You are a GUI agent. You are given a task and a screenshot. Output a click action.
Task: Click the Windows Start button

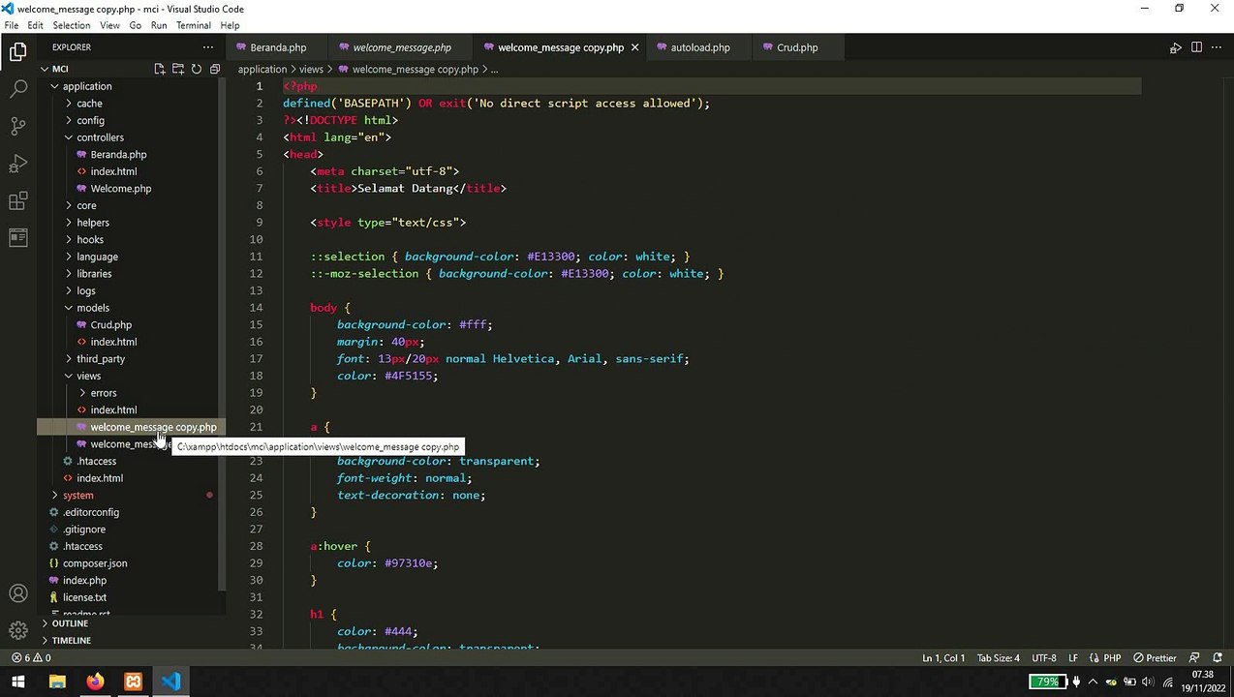point(18,682)
